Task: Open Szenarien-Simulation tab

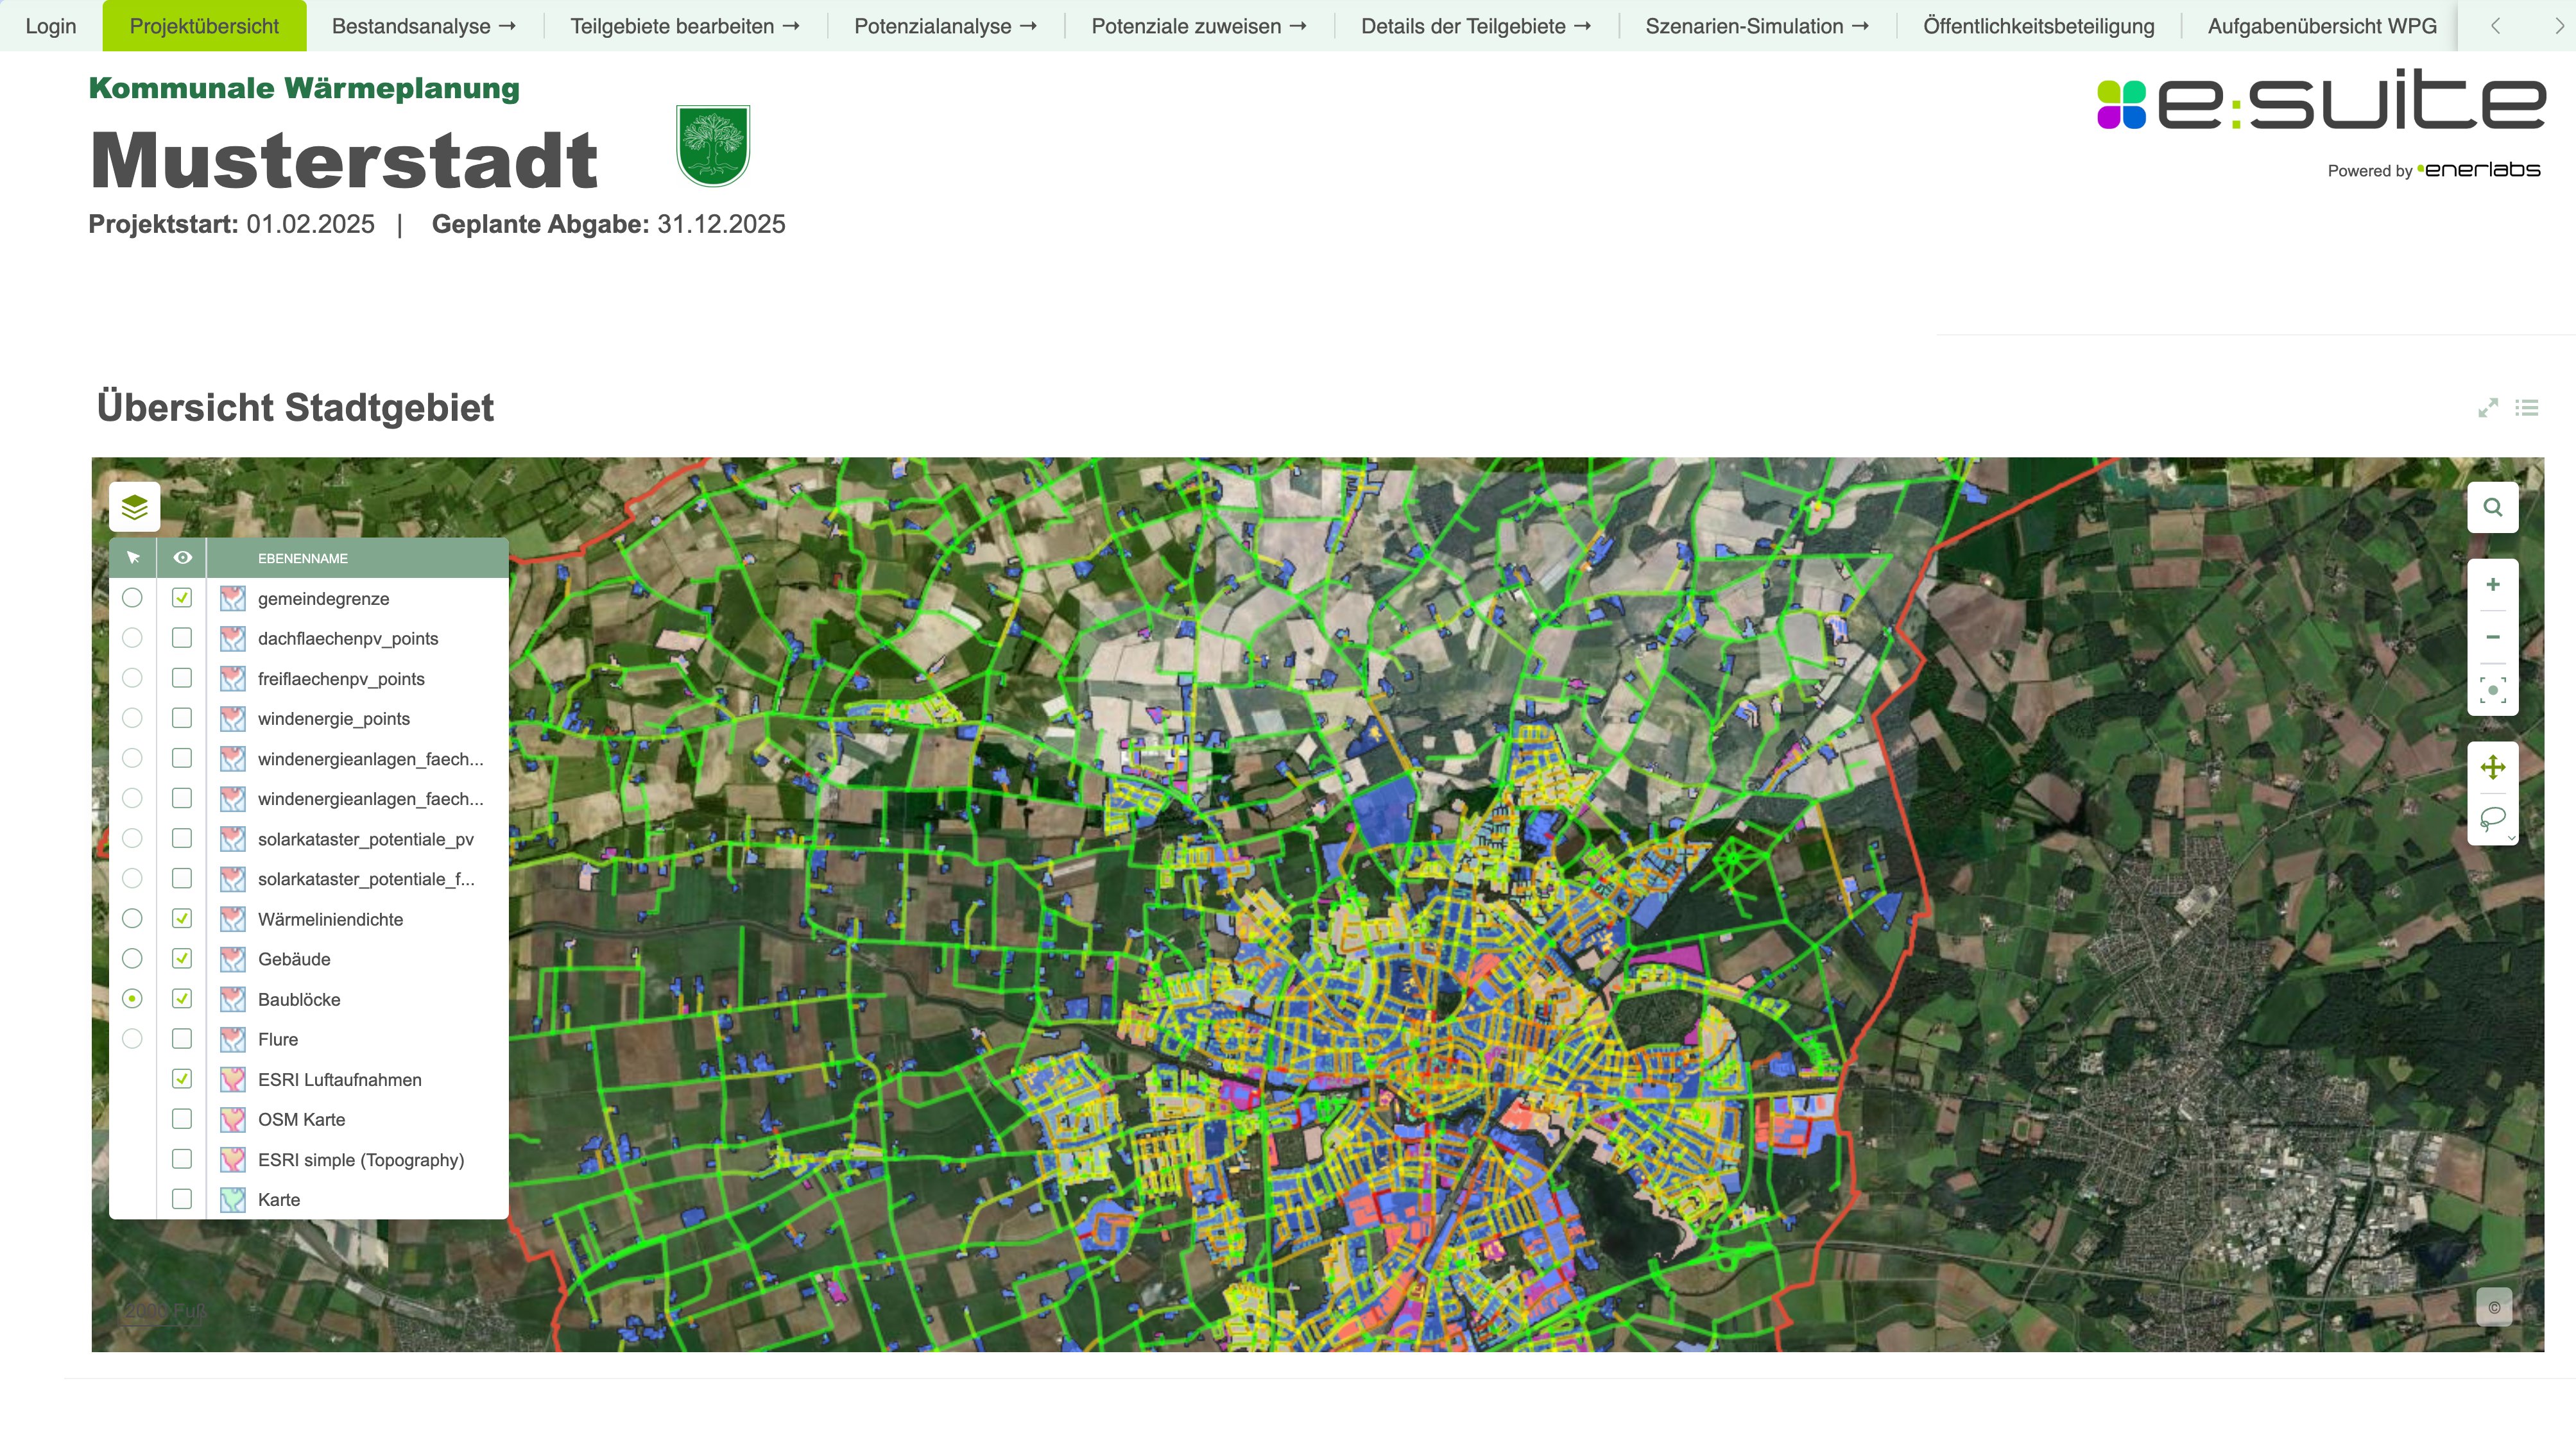Action: (x=1757, y=26)
